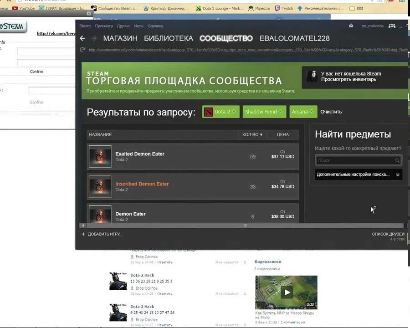Click $37.11 USD price of Exalted item
Screen dimensions: 410x328
click(x=282, y=156)
